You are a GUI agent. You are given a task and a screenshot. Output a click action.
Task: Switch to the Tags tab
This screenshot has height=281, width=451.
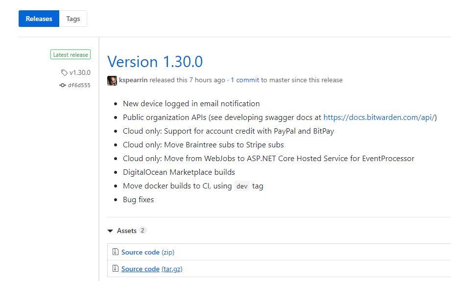tap(73, 19)
